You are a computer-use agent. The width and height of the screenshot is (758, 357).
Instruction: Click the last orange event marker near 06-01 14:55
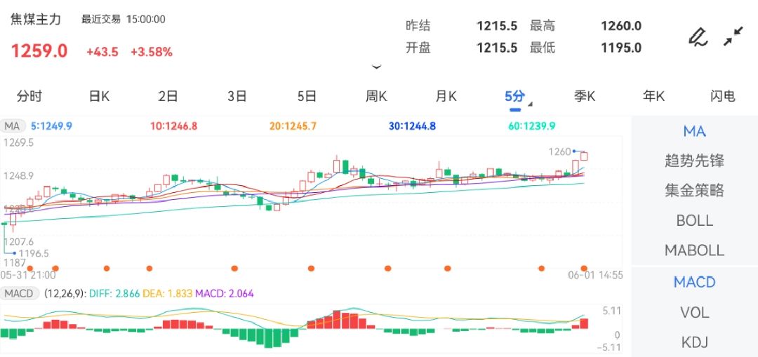point(584,268)
